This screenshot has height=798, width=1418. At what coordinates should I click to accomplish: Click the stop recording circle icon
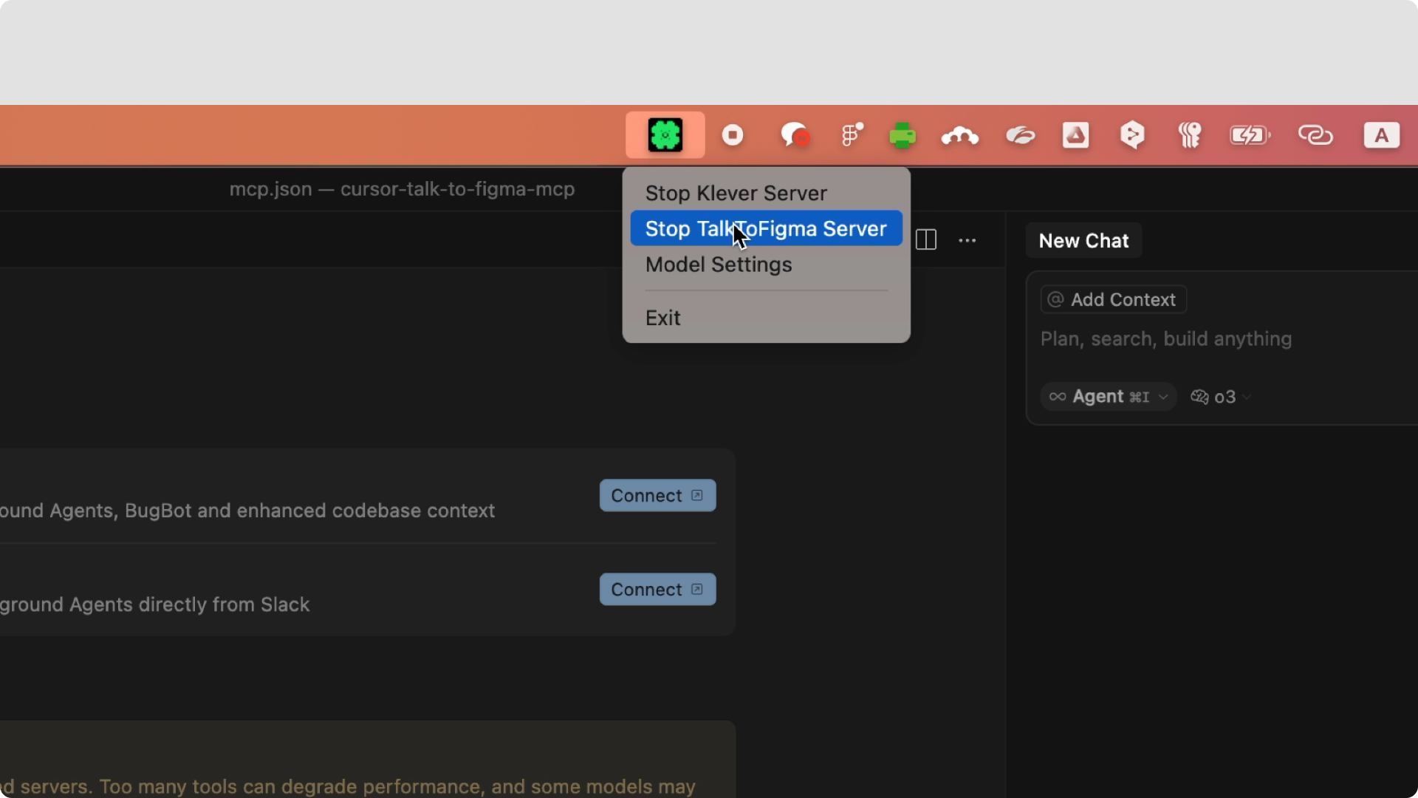click(x=733, y=135)
